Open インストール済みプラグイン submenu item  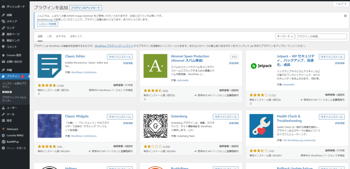[14, 85]
